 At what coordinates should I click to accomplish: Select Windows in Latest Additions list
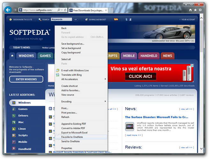27,103
